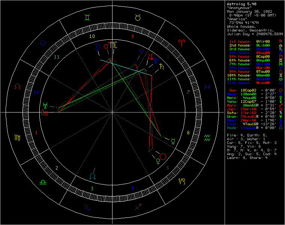285x225 pixels.
Task: Select the red Sun circle in the wheel
Action: 163,156
